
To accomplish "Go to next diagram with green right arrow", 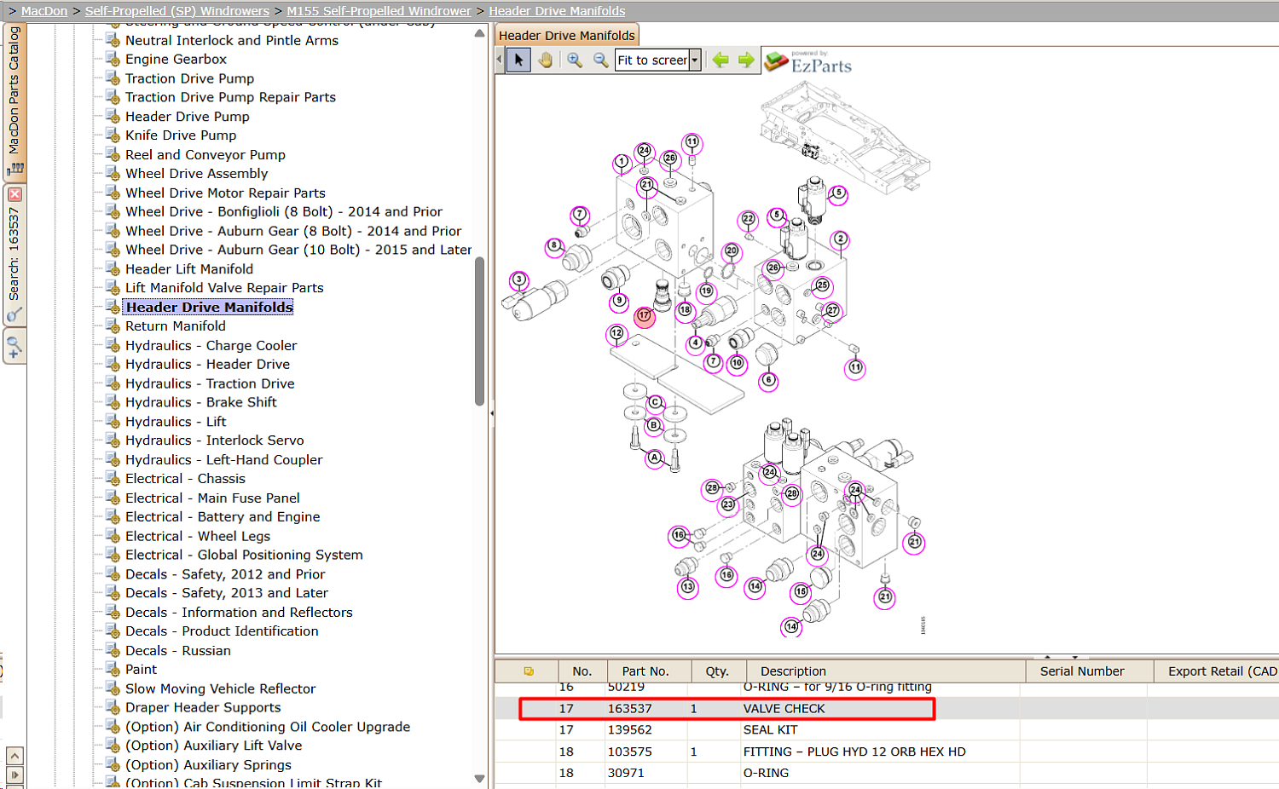I will point(746,60).
